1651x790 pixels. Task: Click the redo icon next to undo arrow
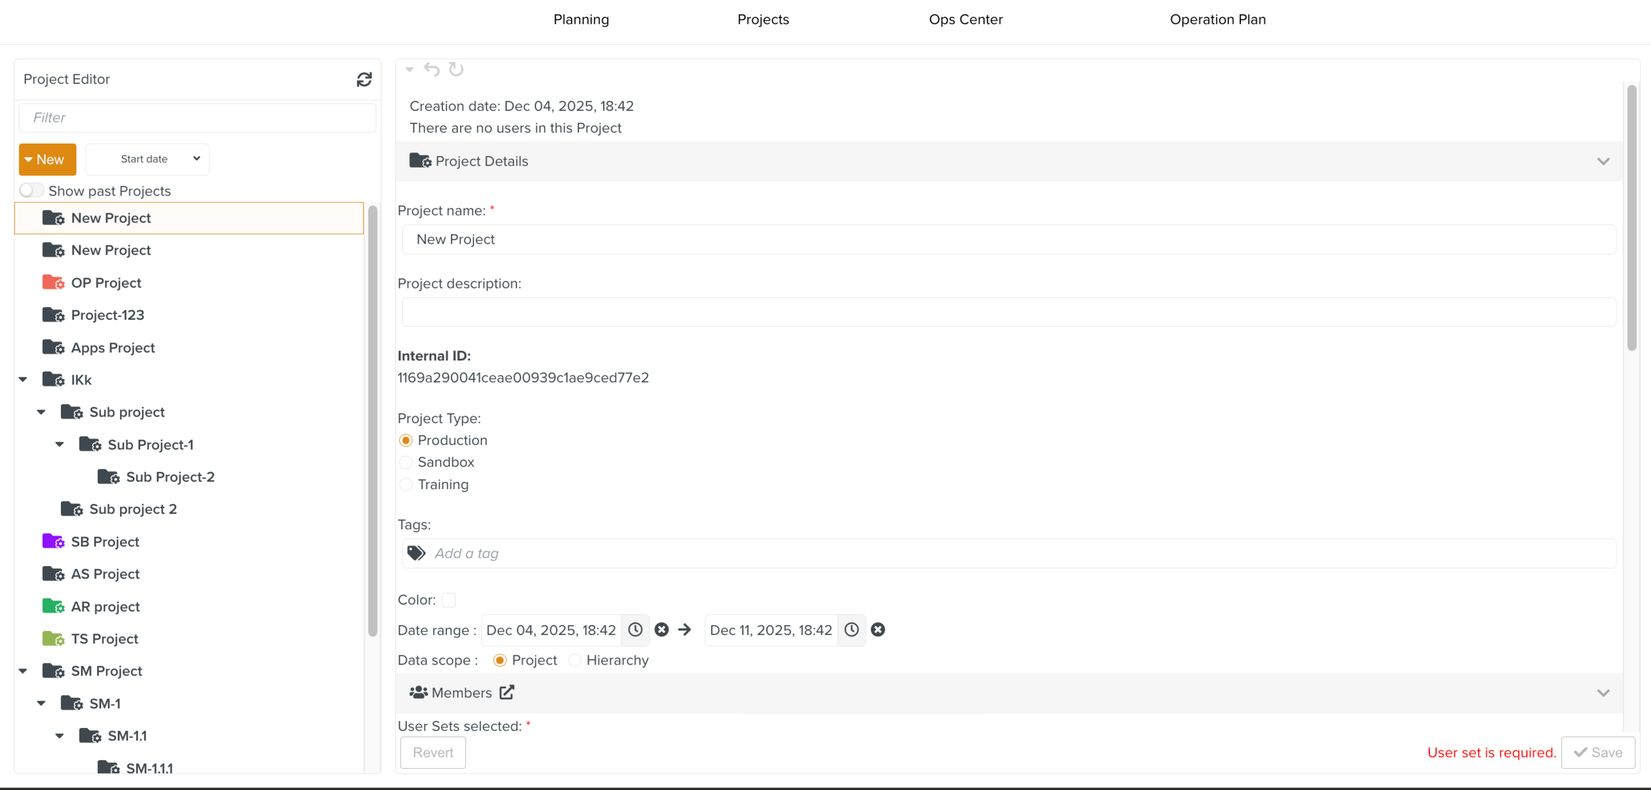pyautogui.click(x=456, y=69)
